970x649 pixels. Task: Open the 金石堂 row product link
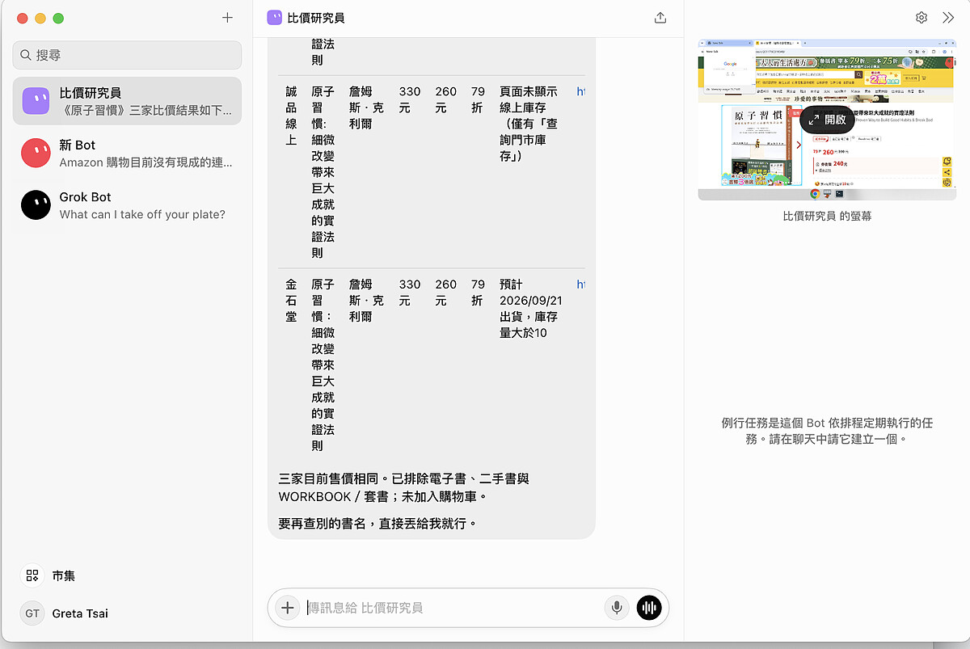point(580,284)
